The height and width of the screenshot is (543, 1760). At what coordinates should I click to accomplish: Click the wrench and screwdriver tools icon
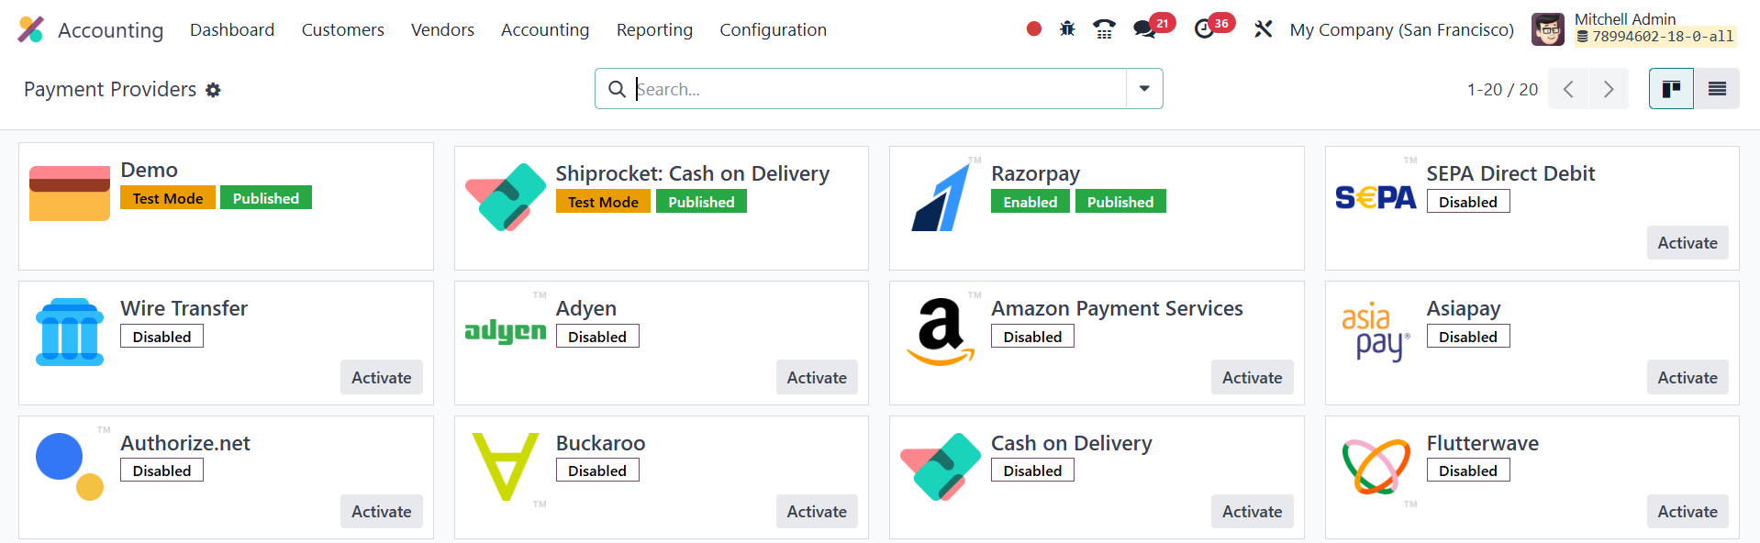(1264, 29)
